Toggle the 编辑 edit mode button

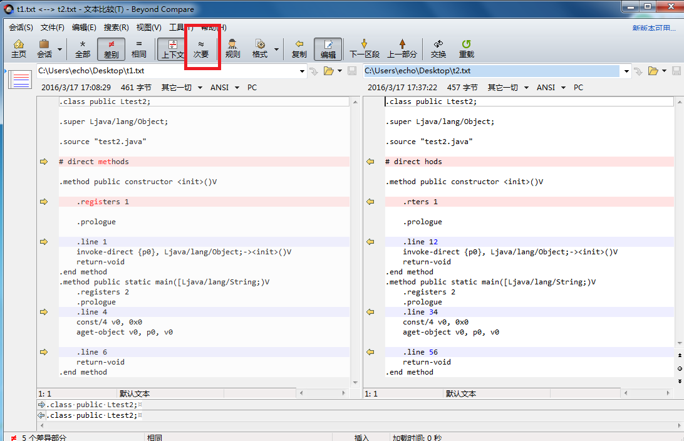pos(328,49)
